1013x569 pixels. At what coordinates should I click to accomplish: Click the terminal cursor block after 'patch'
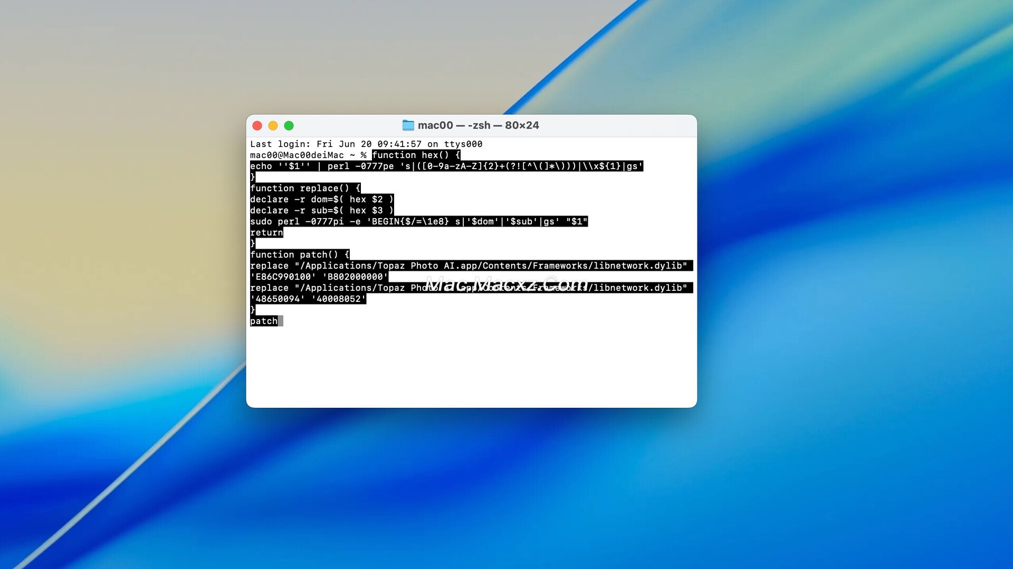281,321
